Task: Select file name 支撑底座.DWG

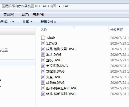Action: pyautogui.click(x=57, y=66)
